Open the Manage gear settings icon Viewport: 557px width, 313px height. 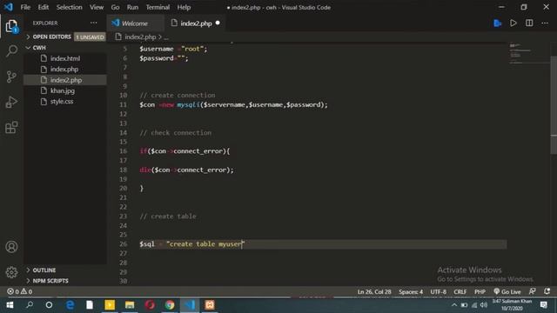(11, 272)
